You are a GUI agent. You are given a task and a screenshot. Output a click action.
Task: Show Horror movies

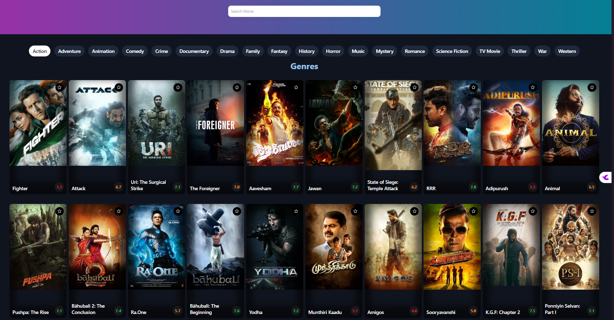coord(333,51)
